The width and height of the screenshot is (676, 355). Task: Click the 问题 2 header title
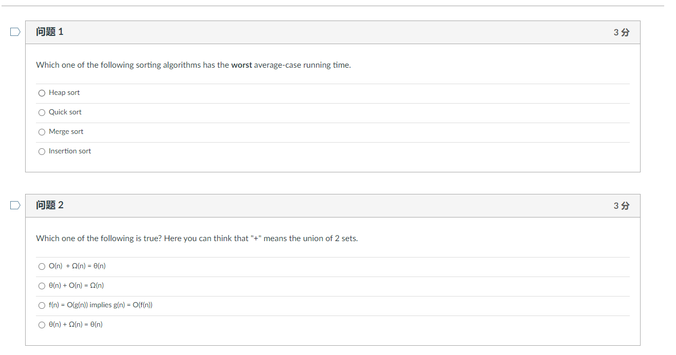(50, 205)
